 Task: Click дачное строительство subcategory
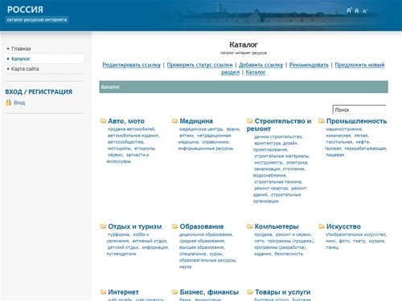(278, 137)
